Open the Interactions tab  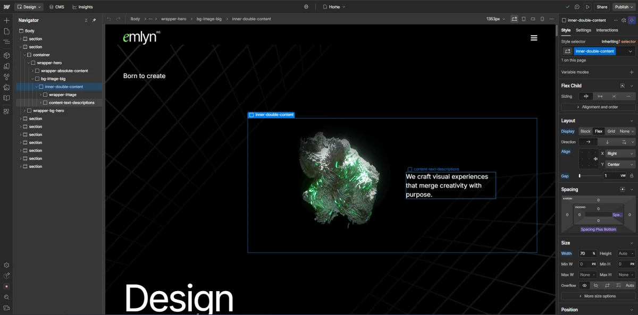(607, 30)
